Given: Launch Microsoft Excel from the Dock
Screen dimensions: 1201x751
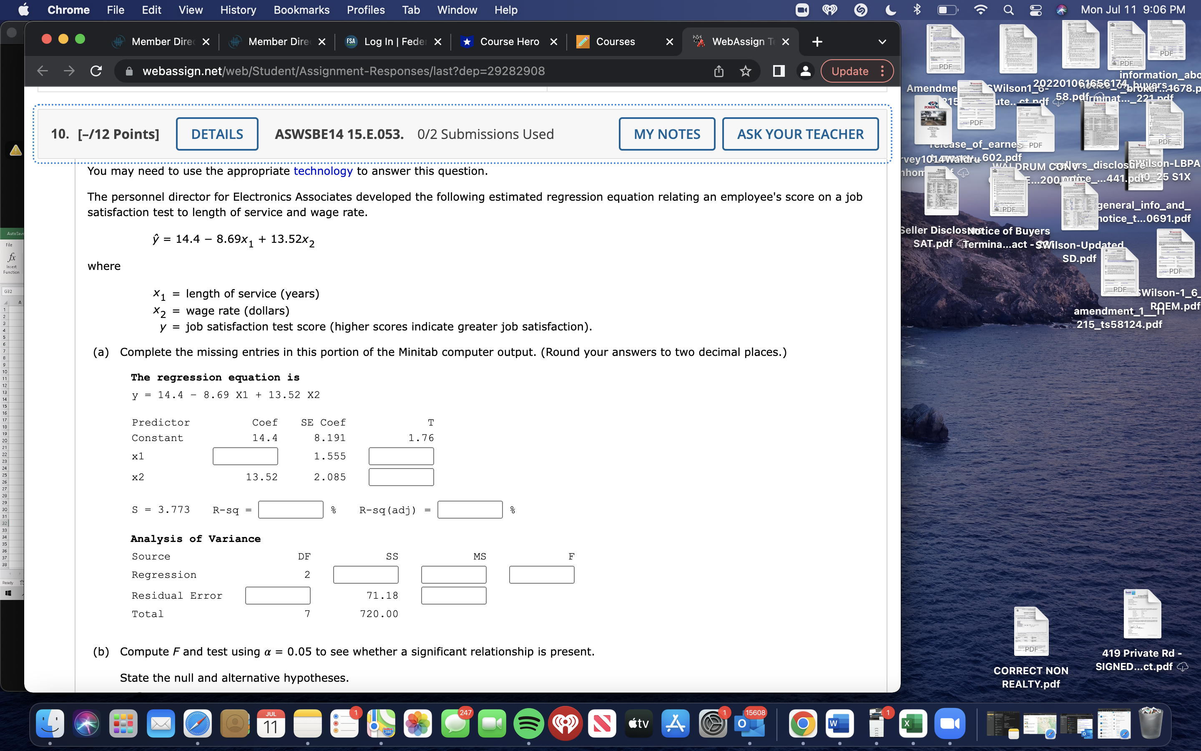Looking at the screenshot, I should (913, 724).
